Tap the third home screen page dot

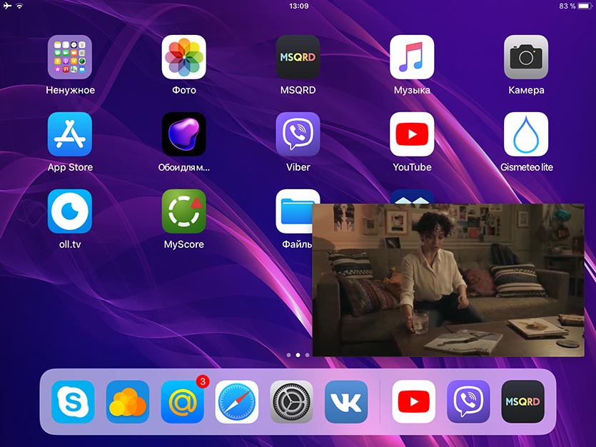click(x=307, y=355)
